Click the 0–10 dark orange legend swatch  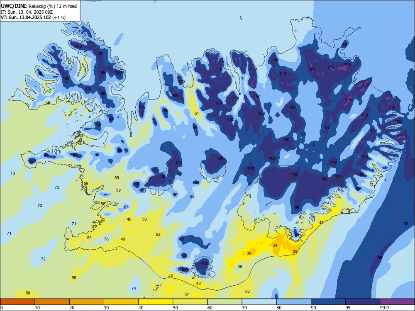tap(17, 302)
